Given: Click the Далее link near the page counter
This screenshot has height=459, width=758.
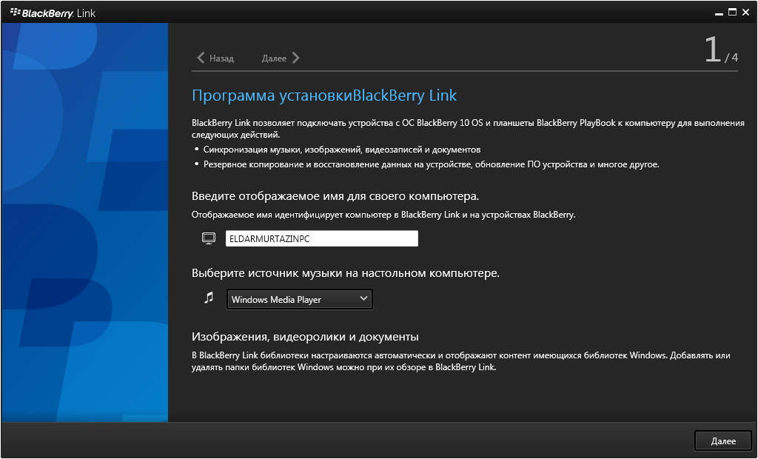Looking at the screenshot, I should click(281, 58).
